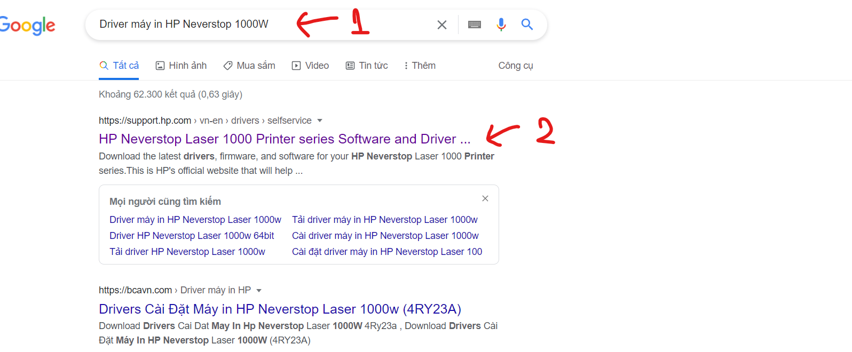Open suggestion Cài đặt driver máy in HP Neverstop
852x352 pixels.
(387, 252)
